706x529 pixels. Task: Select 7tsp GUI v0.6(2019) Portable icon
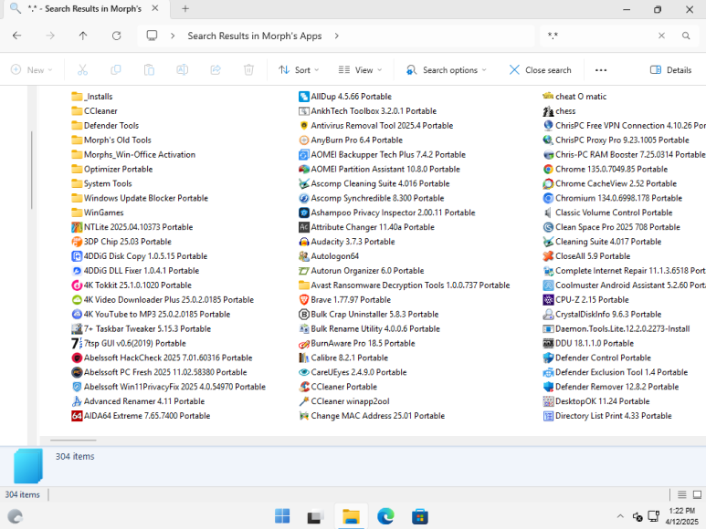(x=77, y=343)
